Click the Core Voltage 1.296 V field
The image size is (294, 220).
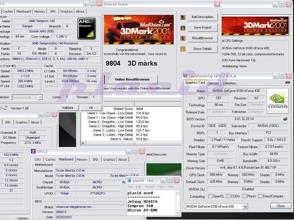pos(61,36)
